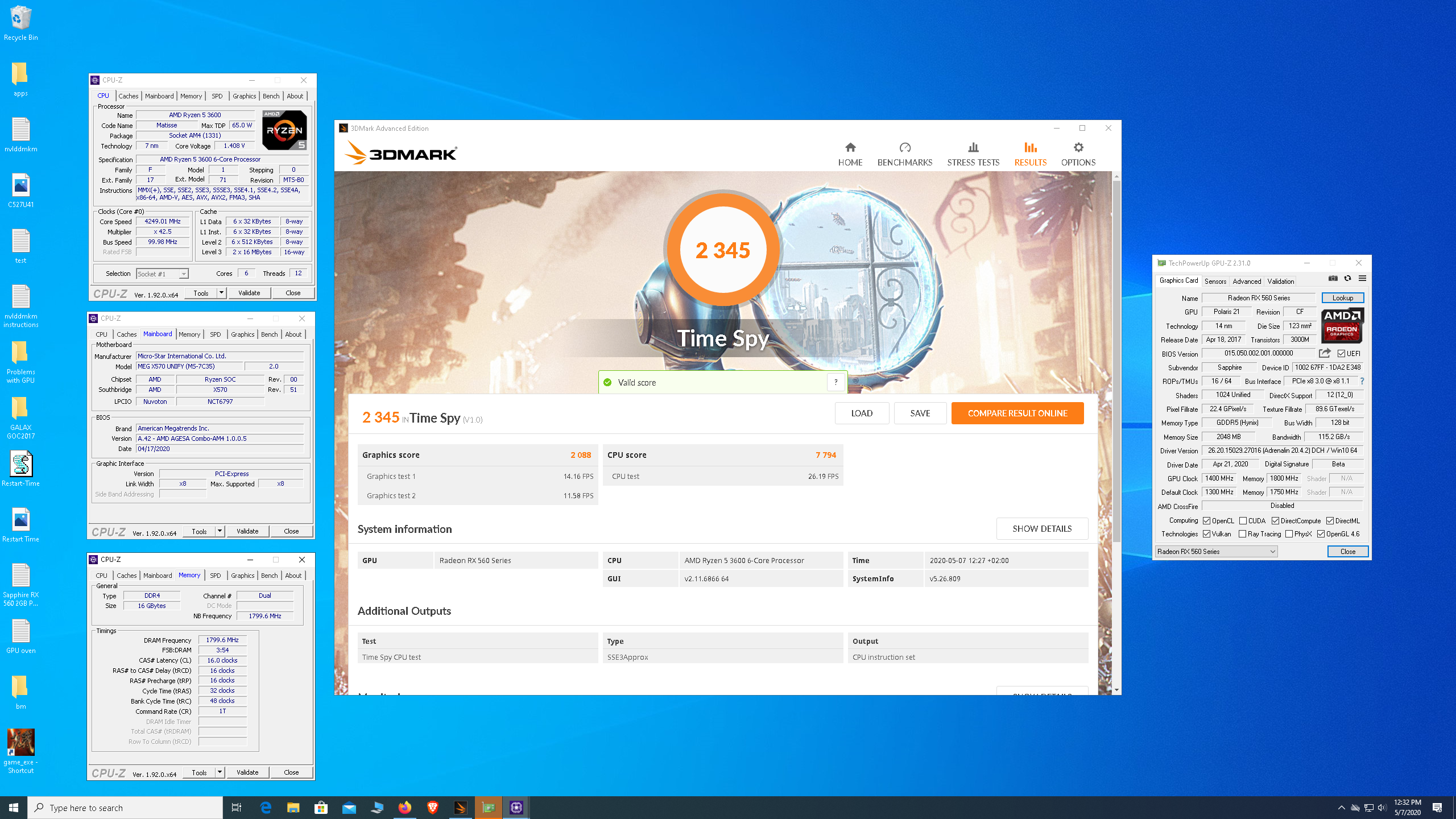Open the Radeon RX 560 Series GPU dropdown
The width and height of the screenshot is (1456, 819).
1217,551
